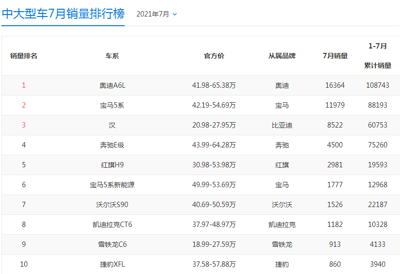Open the 红旗H9 series link

tap(112, 165)
